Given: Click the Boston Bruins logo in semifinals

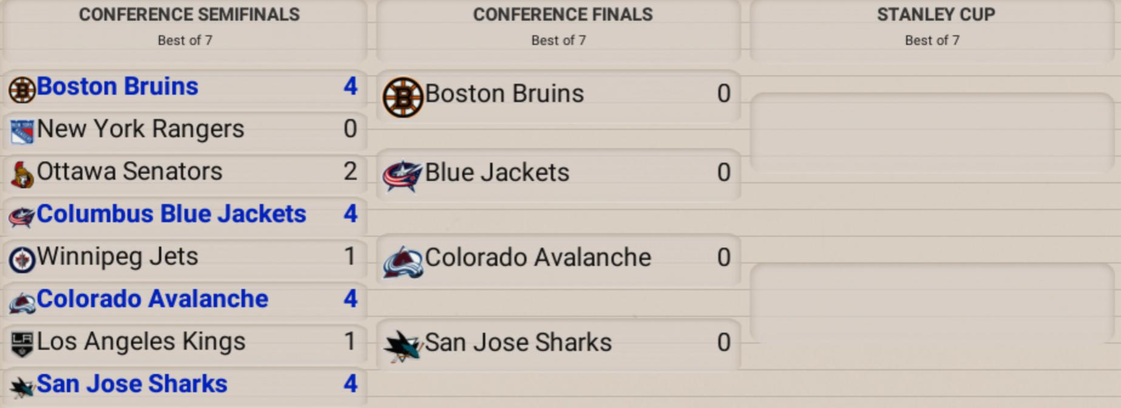Looking at the screenshot, I should point(22,90).
